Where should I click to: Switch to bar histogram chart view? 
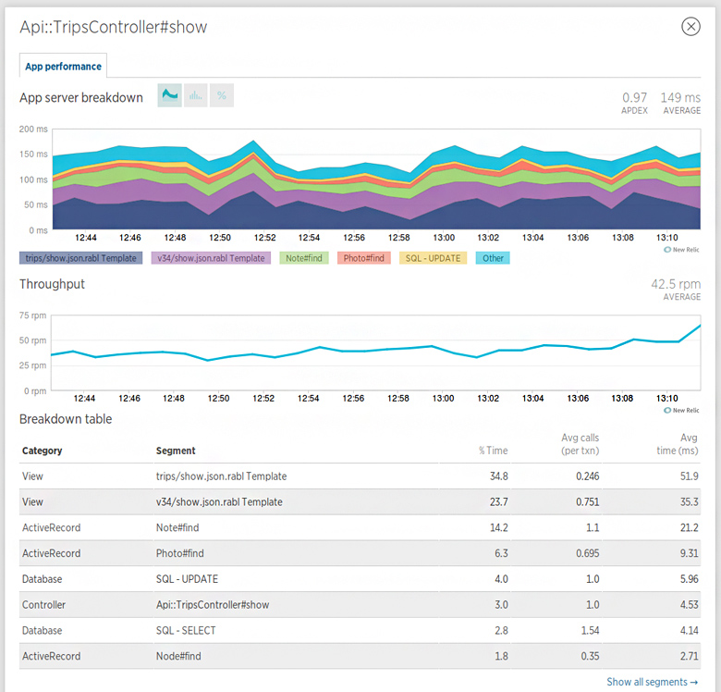coord(195,95)
